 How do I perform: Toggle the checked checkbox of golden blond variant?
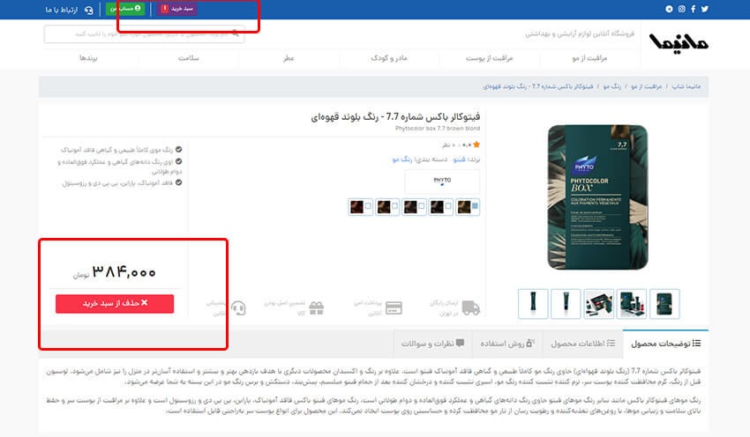[475, 206]
